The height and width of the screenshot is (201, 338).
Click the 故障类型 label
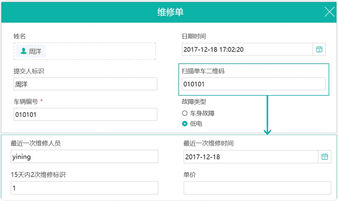pos(194,101)
